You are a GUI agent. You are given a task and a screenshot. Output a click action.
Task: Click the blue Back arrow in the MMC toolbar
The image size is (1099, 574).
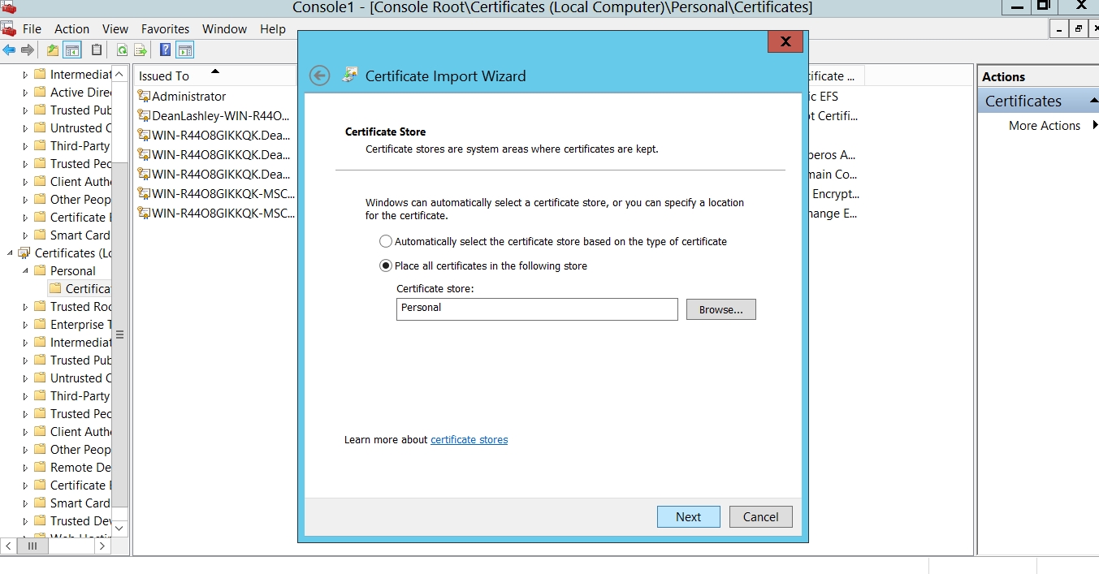point(9,50)
